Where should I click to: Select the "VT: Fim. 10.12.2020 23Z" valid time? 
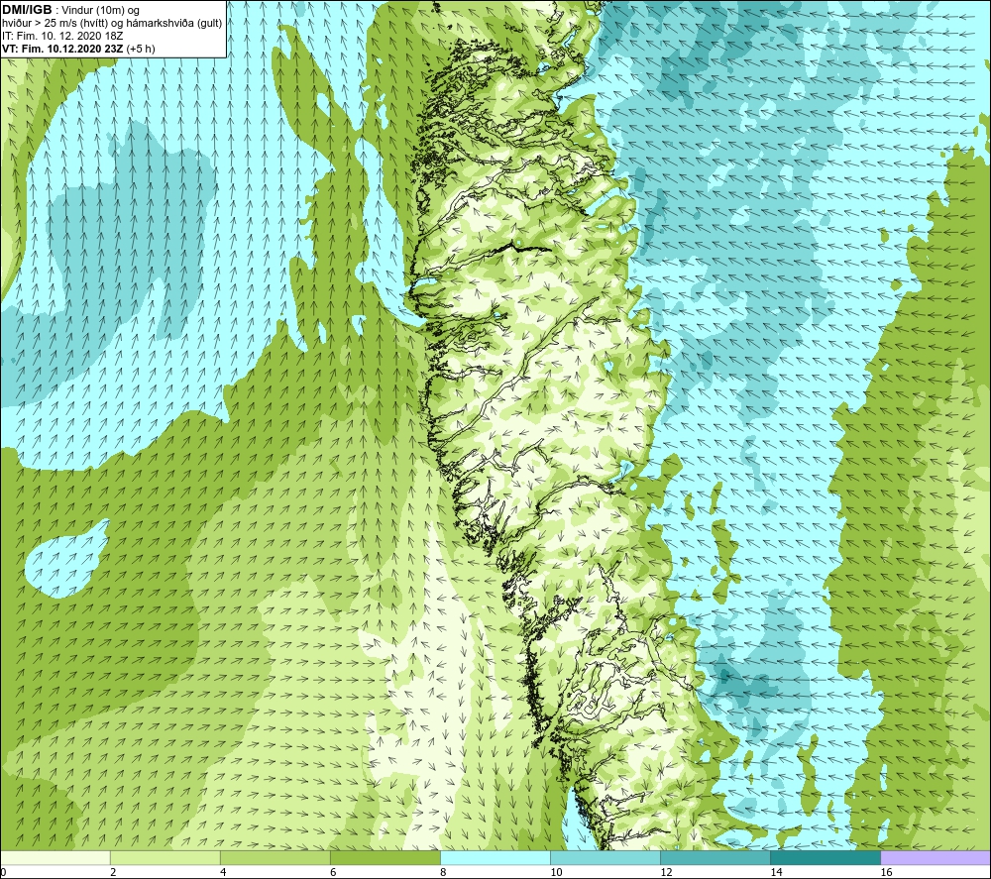(62, 49)
